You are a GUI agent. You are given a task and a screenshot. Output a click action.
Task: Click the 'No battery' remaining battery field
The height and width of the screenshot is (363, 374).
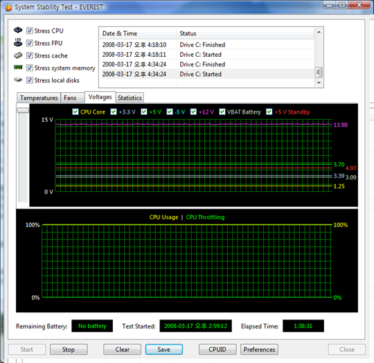(x=92, y=326)
